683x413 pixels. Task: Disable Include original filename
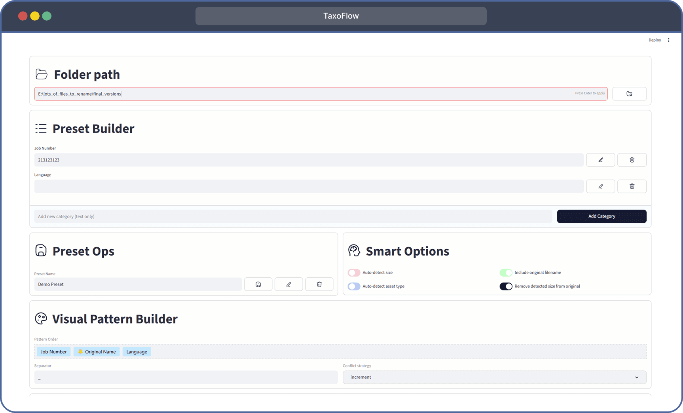[x=506, y=273]
